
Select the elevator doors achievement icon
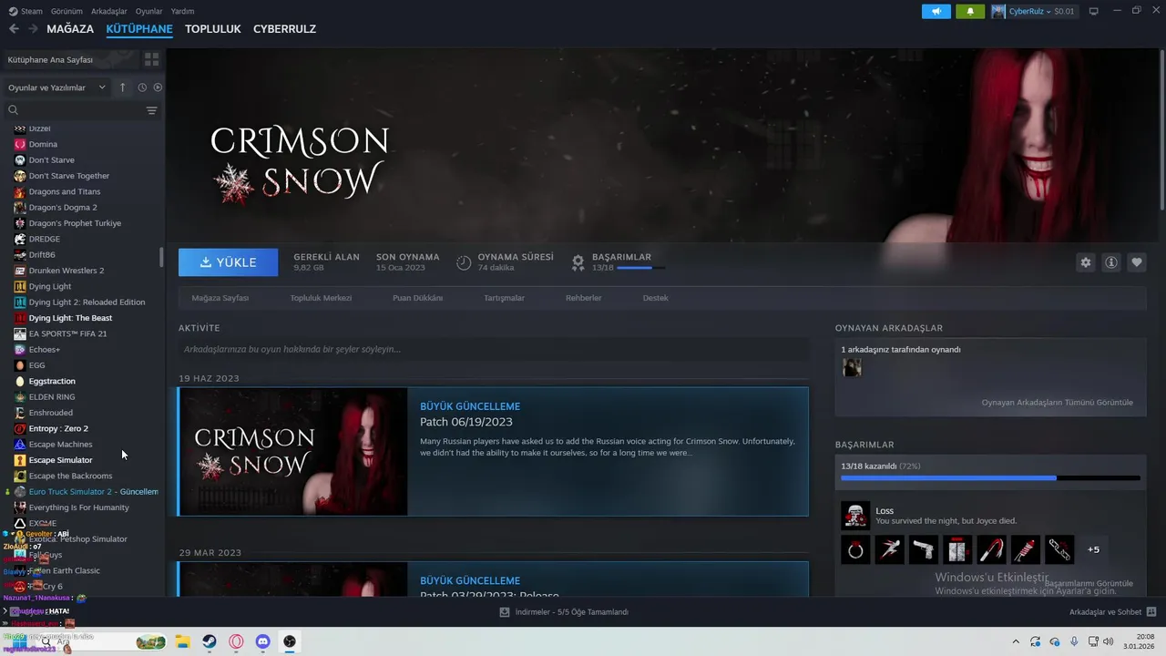[x=957, y=549]
